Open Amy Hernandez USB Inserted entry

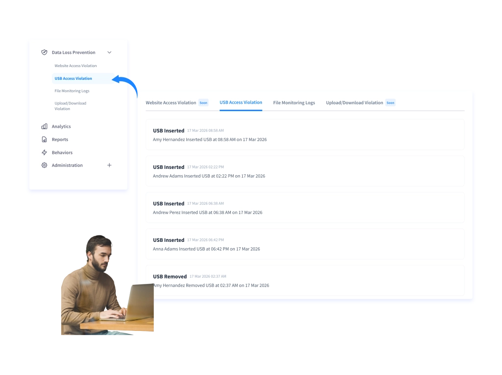click(x=305, y=135)
